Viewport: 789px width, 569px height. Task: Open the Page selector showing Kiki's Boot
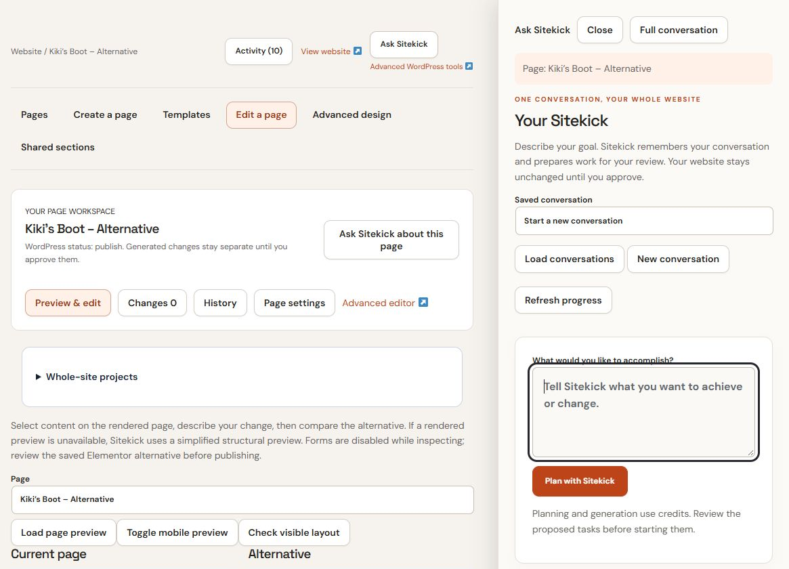point(242,500)
